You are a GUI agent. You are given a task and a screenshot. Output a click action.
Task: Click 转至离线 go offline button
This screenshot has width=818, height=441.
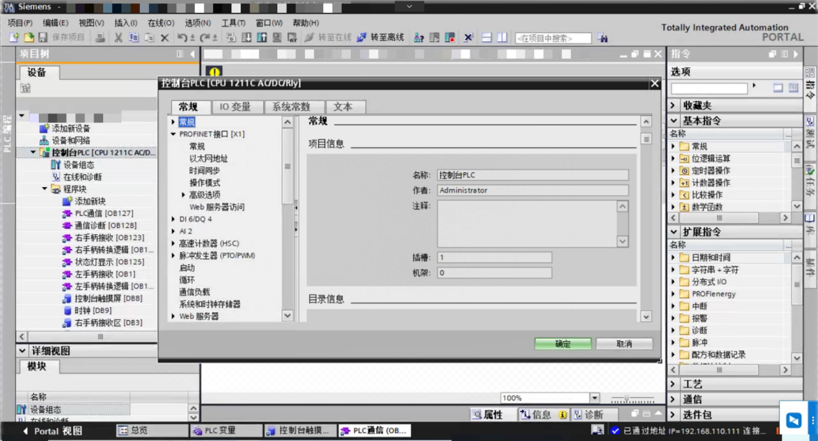381,38
